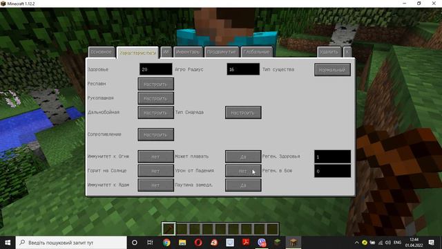Image resolution: width=442 pixels, height=249 pixels.
Task: Open the Windows notification center
Action: pyautogui.click(x=431, y=243)
